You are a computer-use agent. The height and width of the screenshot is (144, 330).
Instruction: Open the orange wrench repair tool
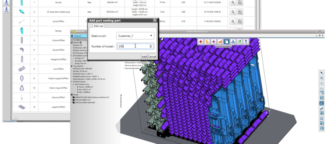click(x=207, y=42)
